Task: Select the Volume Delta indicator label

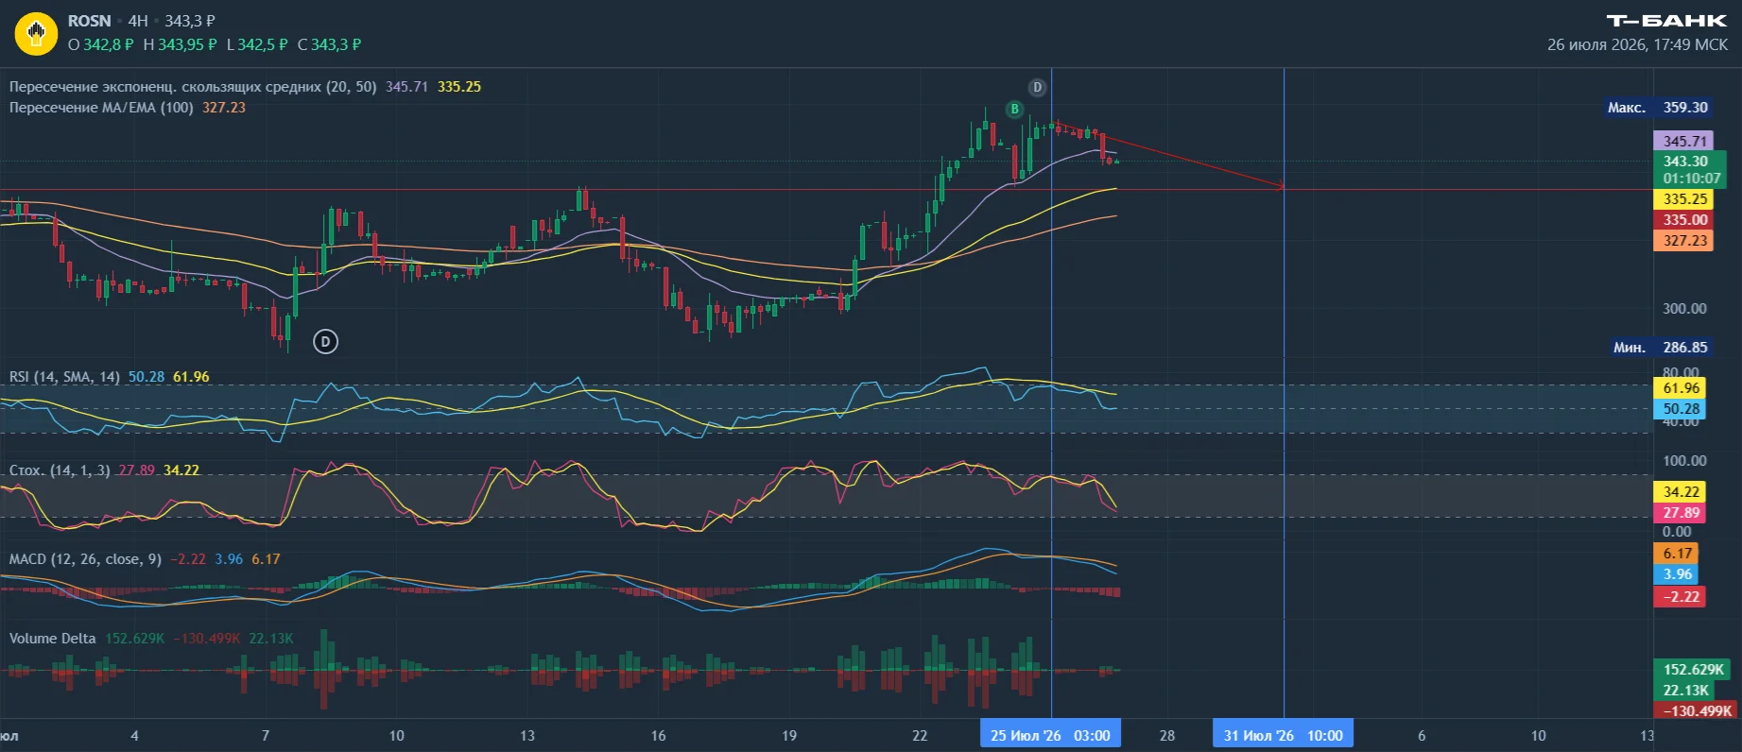Action: click(x=53, y=639)
